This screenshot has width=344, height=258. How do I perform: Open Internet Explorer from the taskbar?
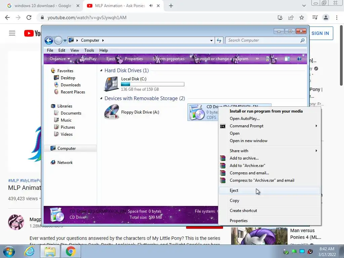point(29,252)
